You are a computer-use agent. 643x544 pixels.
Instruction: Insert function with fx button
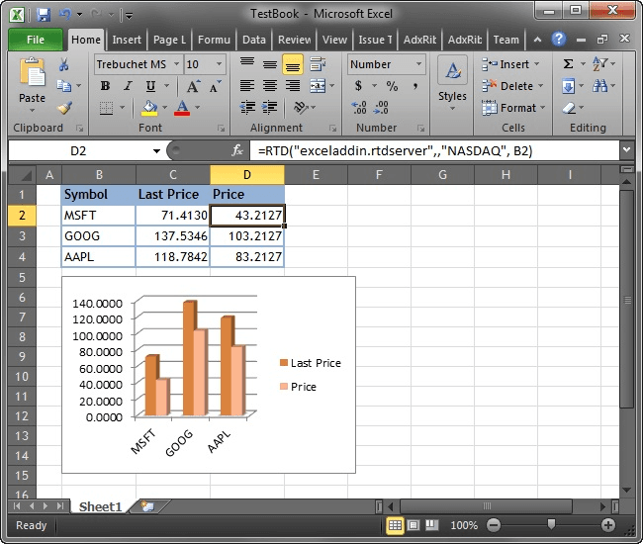[237, 151]
